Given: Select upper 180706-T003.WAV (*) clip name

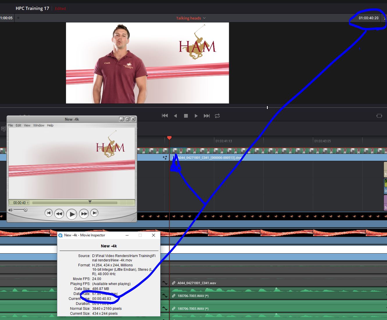Looking at the screenshot, I should (193, 296).
